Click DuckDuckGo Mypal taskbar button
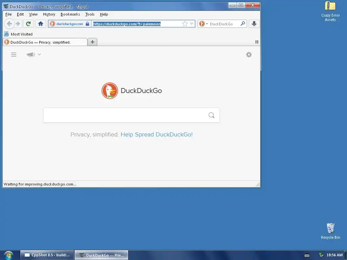The width and height of the screenshot is (347, 260). click(101, 255)
